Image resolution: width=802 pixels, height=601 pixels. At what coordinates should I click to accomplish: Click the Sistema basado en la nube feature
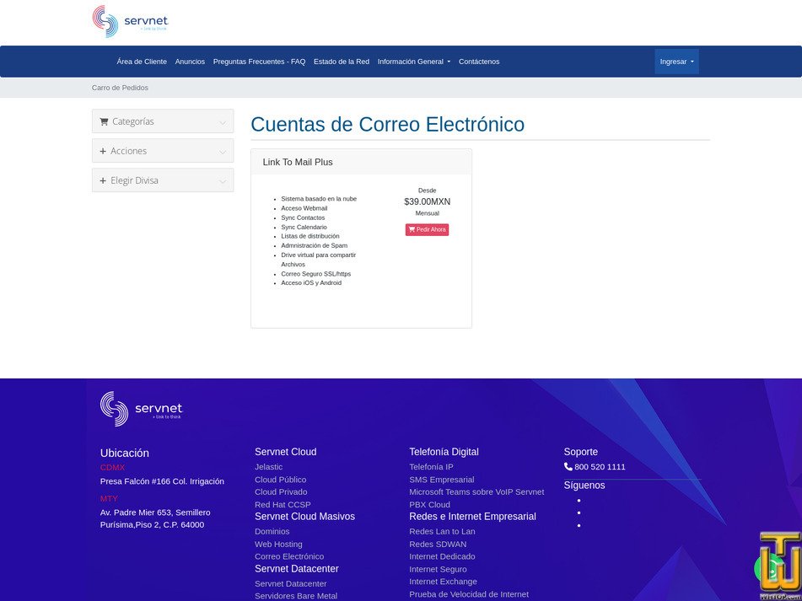(x=319, y=199)
